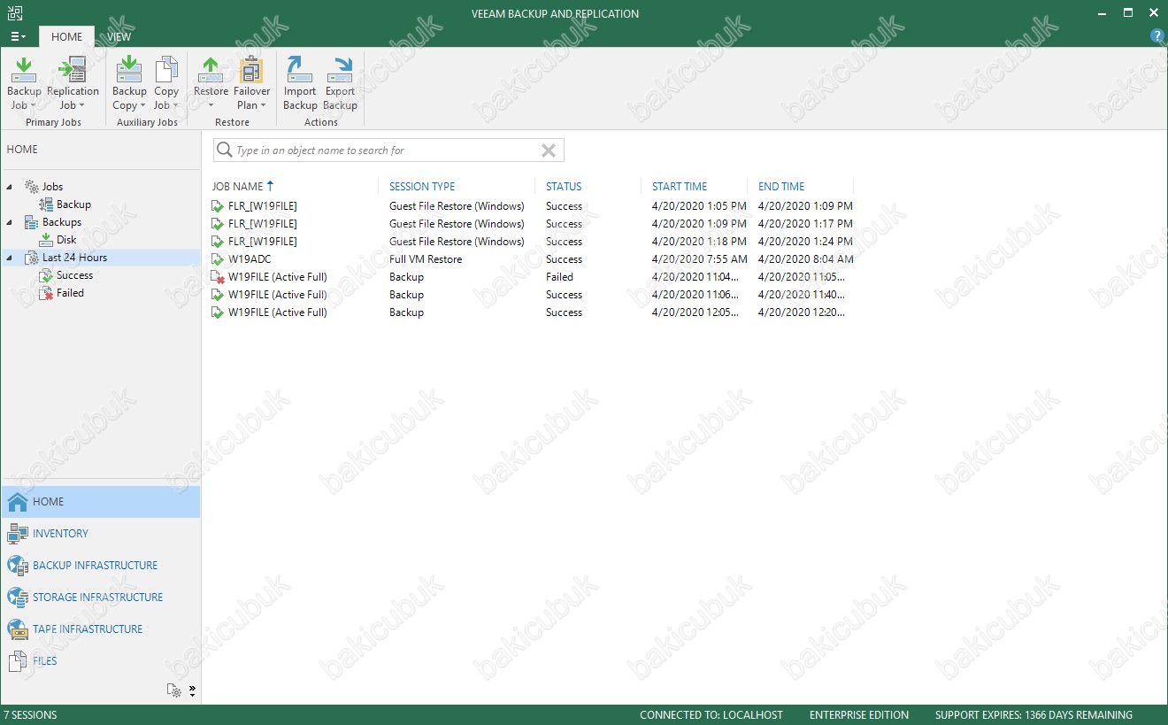Viewport: 1168px width, 725px height.
Task: Select the FLR_[W19FILE] session started 1:09 PM
Action: coord(533,224)
